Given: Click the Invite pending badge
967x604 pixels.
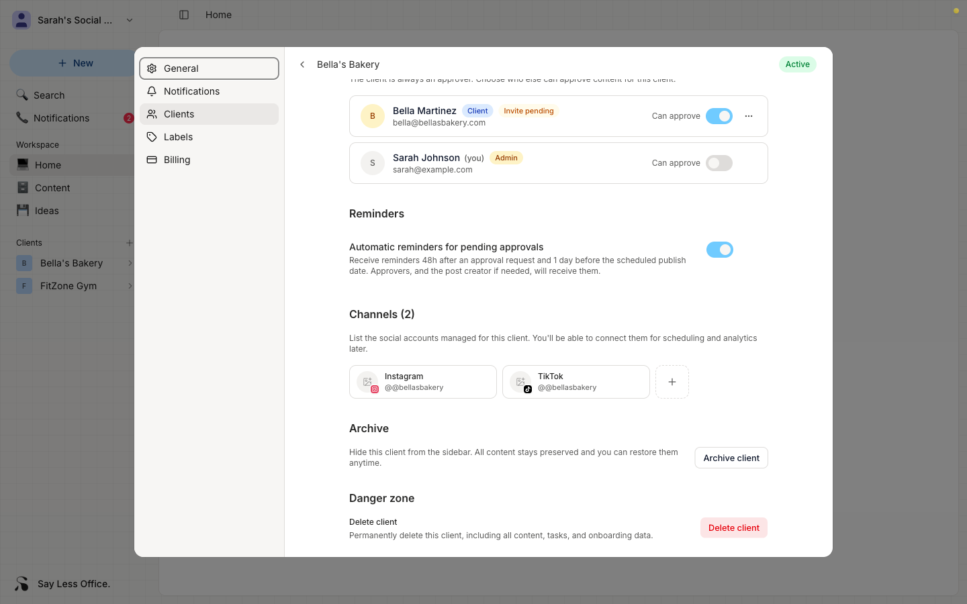Looking at the screenshot, I should 528,111.
